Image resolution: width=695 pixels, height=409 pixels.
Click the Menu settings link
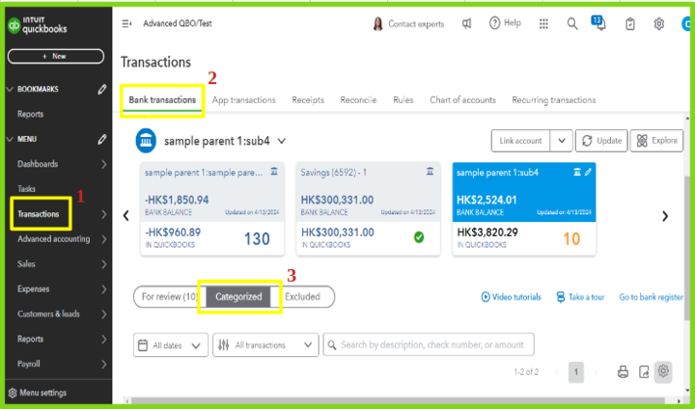click(43, 393)
